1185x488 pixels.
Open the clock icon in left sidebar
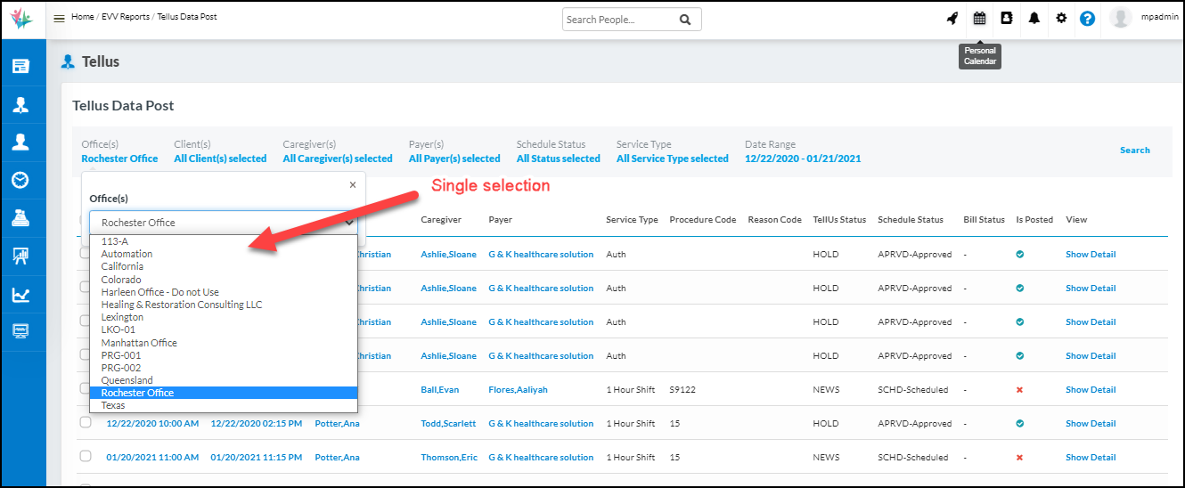[x=20, y=180]
